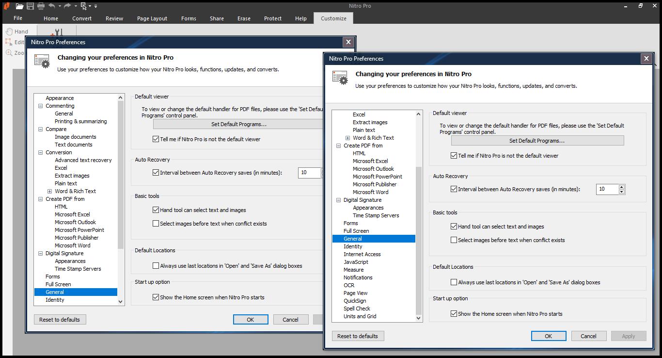
Task: Uncheck 'Tell me if Nitro Pro is not default viewer' in front dialog
Action: [454, 156]
